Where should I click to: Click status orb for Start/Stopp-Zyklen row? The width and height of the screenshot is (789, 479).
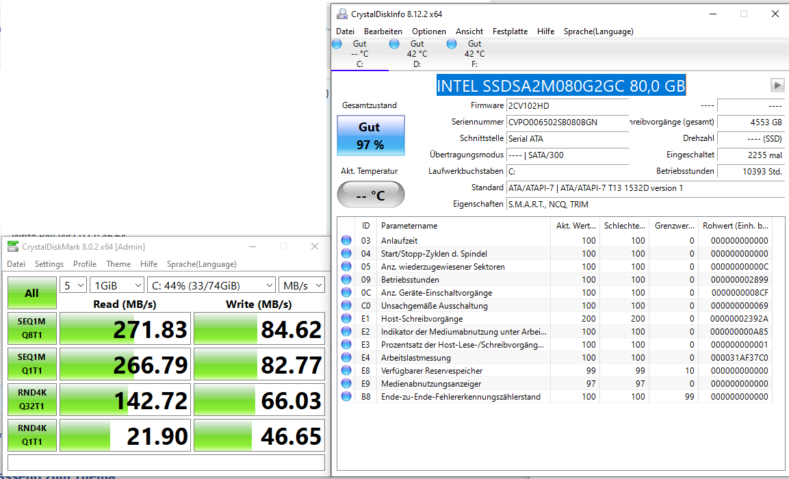pyautogui.click(x=346, y=254)
